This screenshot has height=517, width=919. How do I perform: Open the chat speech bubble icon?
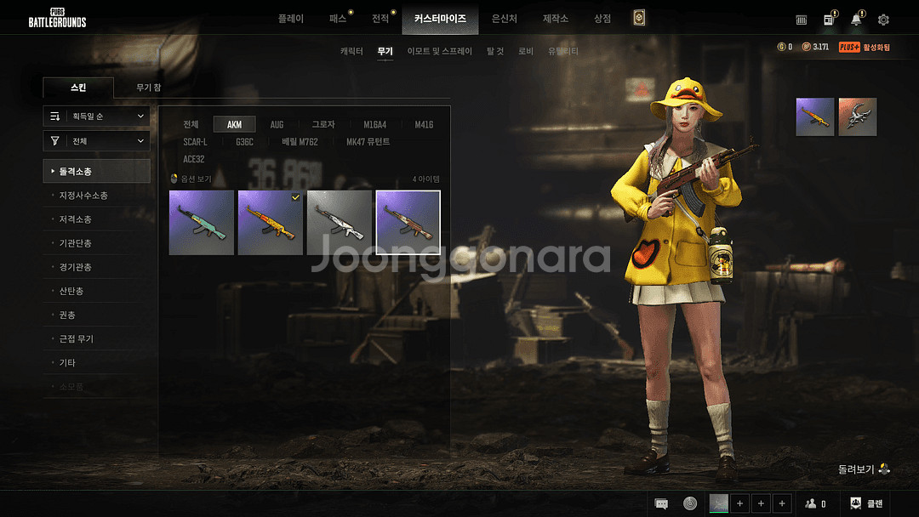(x=661, y=503)
